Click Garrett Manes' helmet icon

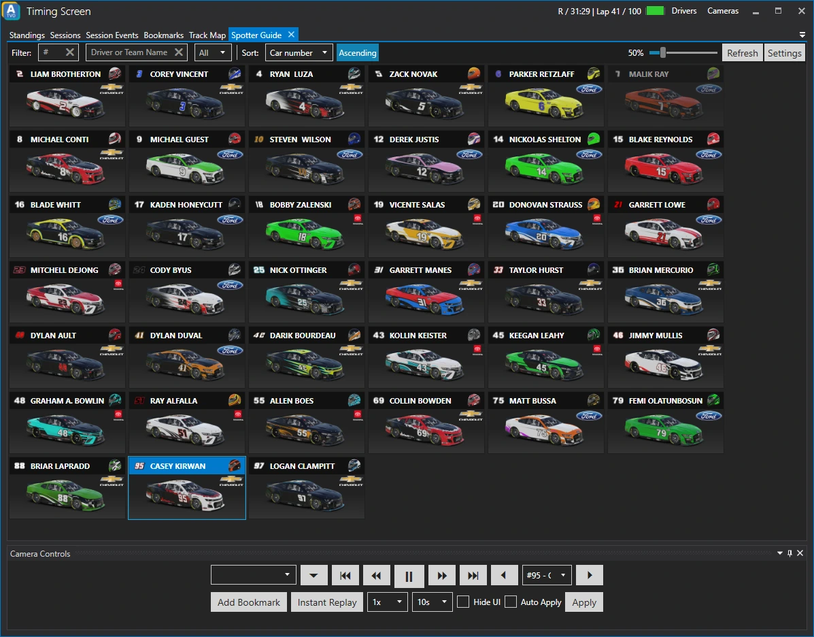[x=474, y=269]
